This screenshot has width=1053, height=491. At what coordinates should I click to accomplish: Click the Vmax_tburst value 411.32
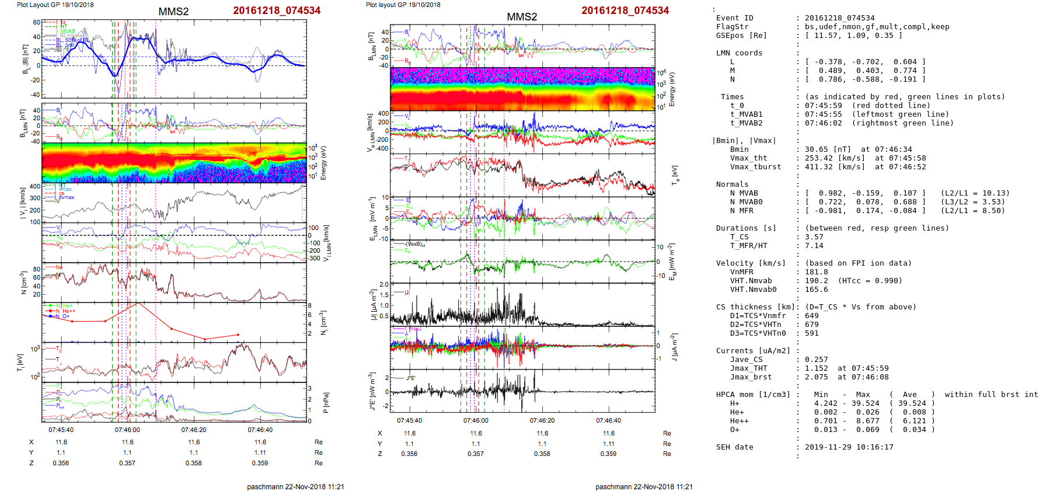tap(819, 167)
